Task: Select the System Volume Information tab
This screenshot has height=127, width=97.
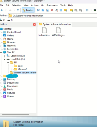Action: point(55,24)
